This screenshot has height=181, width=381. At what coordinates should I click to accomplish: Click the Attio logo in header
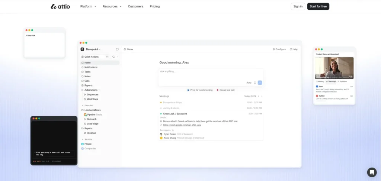[x=60, y=7]
